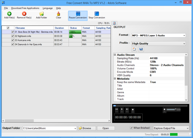193x138 pixels.
Task: Uncheck 04 Diamonds In Her Eyes checkbox
Action: coord(12,44)
